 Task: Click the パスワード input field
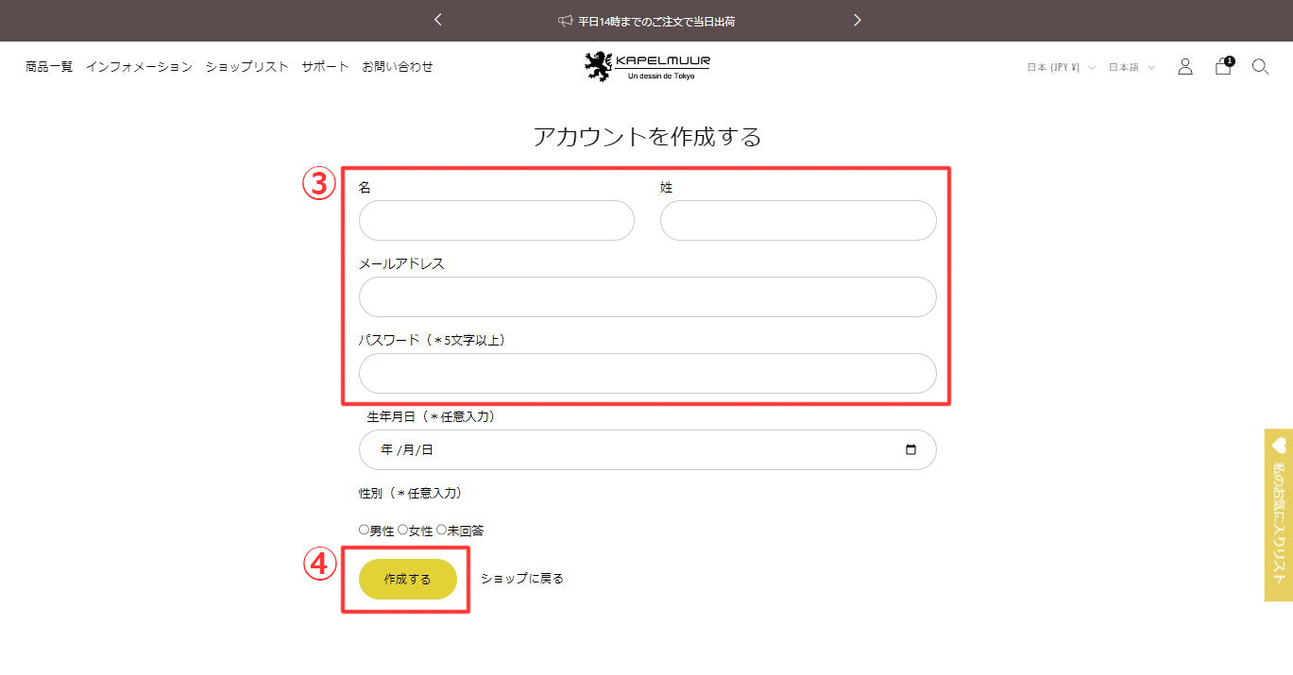(x=647, y=374)
